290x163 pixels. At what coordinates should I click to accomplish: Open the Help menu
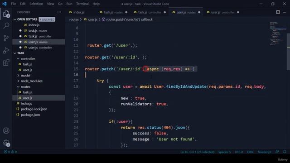coord(96,4)
